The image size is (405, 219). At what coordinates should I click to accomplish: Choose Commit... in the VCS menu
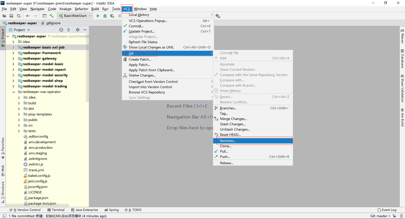[x=168, y=26]
